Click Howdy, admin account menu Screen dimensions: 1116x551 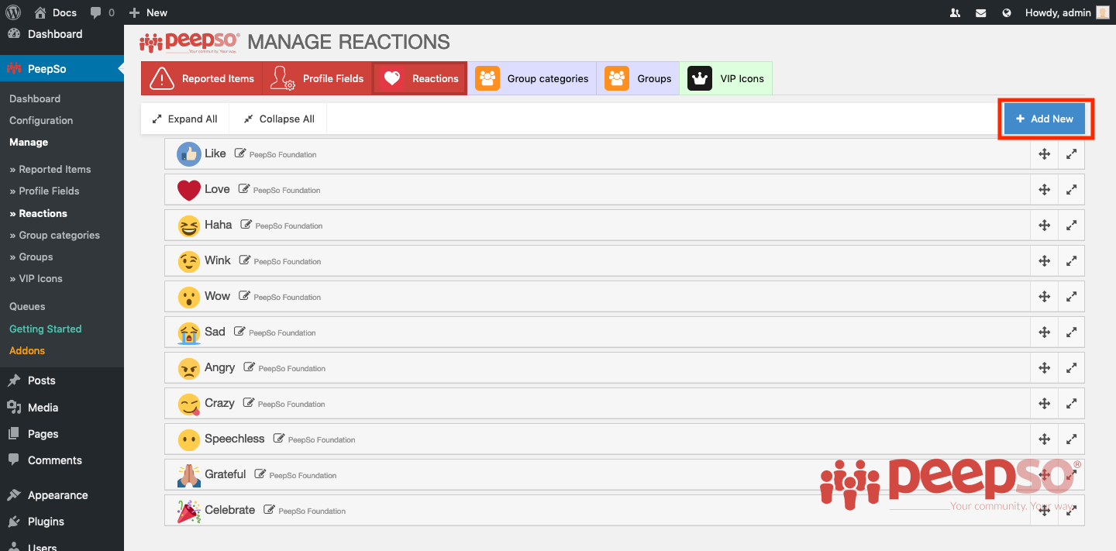[x=1067, y=12]
